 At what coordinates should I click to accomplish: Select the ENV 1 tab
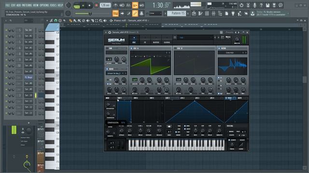(x=120, y=98)
